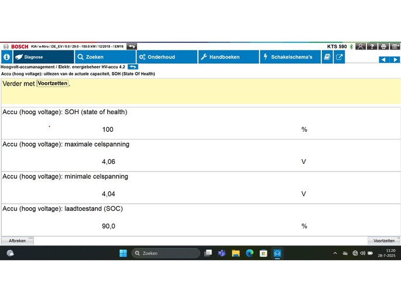Screen dimensions: 401x301
Task: Print the current diagnostic report
Action: click(x=383, y=46)
